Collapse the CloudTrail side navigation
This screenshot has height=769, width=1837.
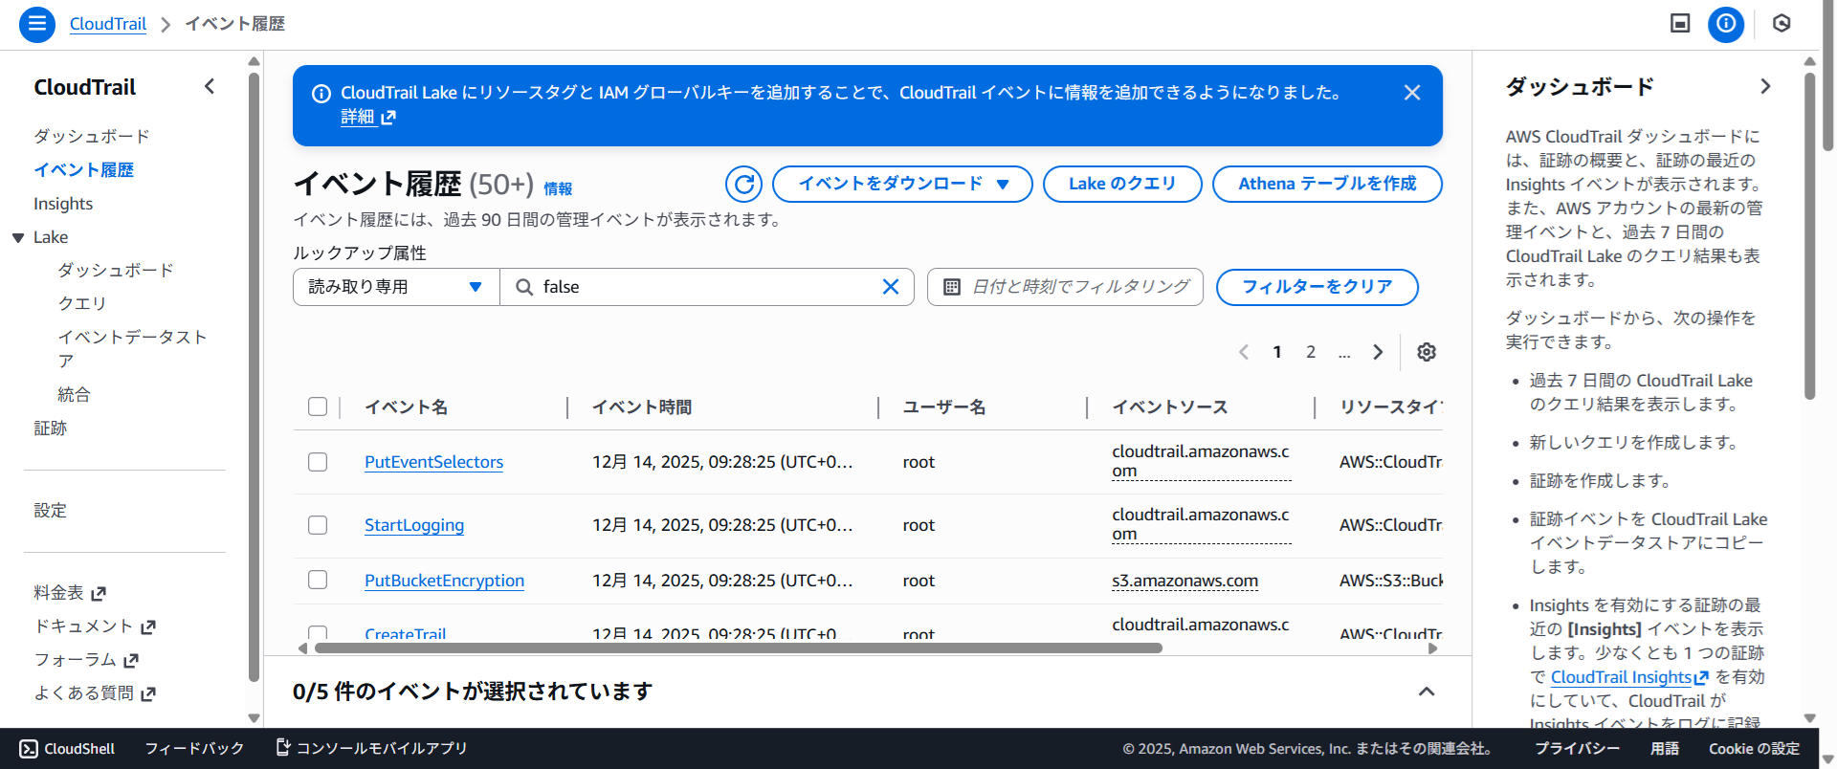point(210,87)
